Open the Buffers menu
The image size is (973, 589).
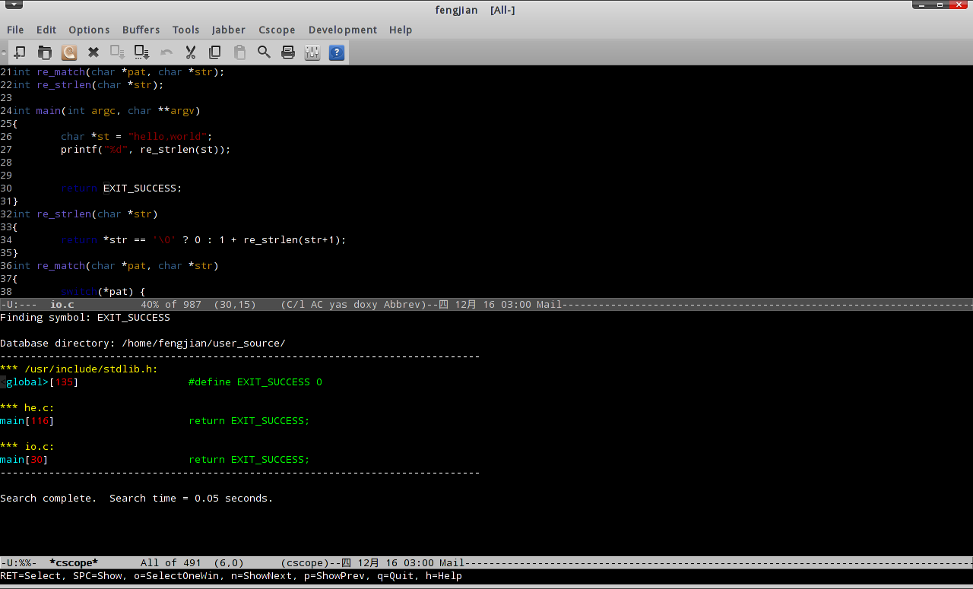click(x=141, y=30)
